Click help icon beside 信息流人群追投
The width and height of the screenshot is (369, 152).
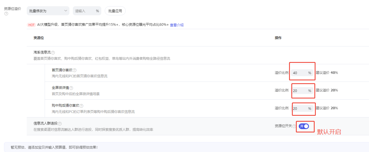coord(60,124)
